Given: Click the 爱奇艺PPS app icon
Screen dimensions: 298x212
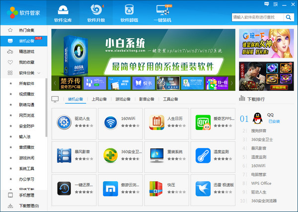Looking at the screenshot, I should [x=203, y=123].
